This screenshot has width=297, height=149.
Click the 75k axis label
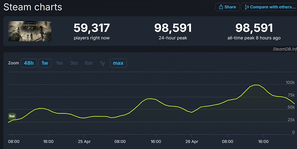291,95
